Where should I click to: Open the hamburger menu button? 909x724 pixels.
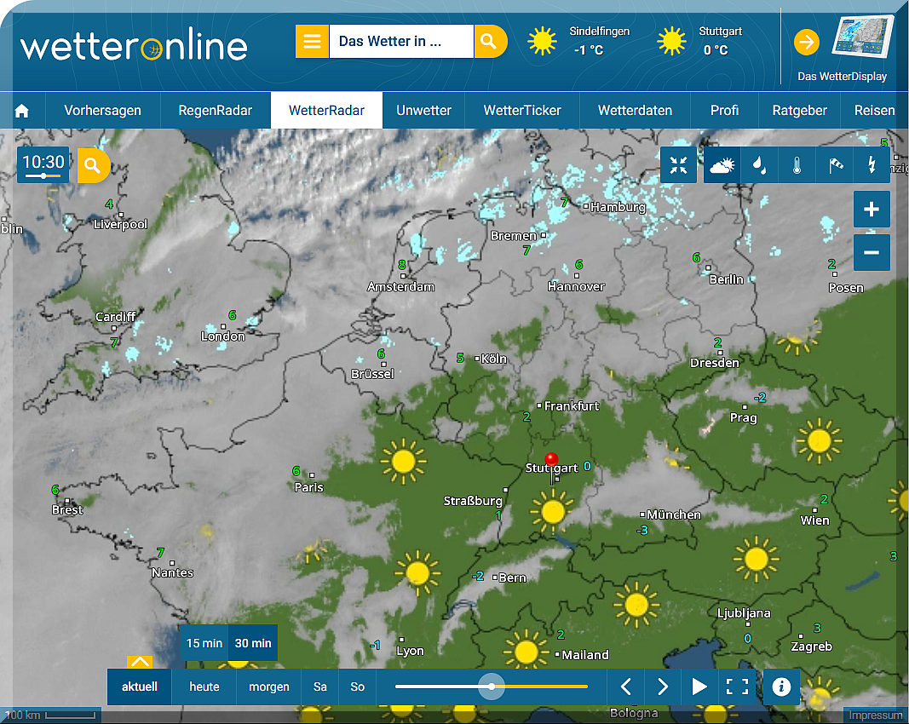312,41
